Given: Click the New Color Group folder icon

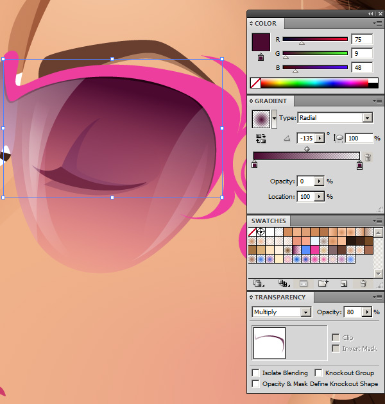Looking at the screenshot, I should click(323, 283).
